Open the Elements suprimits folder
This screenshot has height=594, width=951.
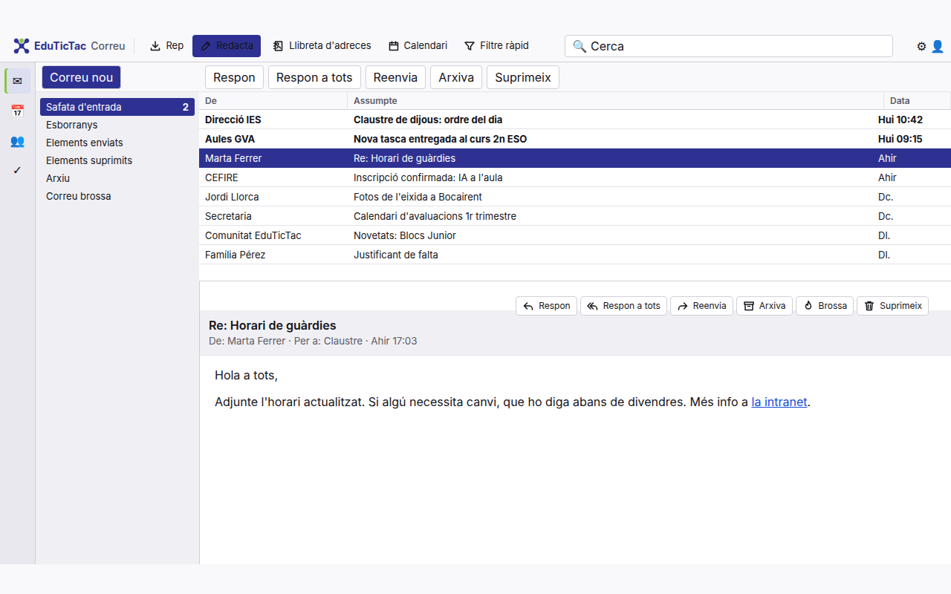click(117, 160)
